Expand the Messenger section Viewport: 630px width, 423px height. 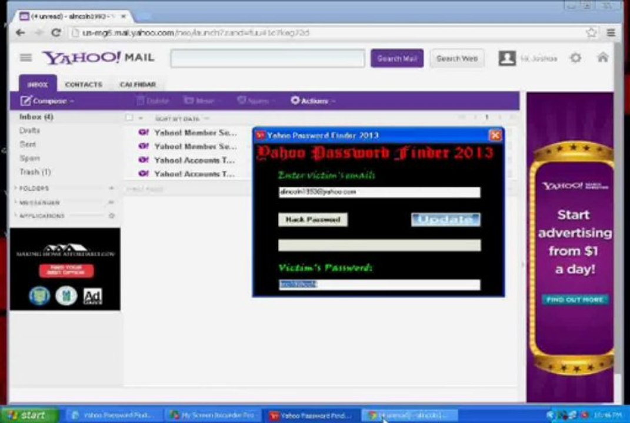pos(39,202)
